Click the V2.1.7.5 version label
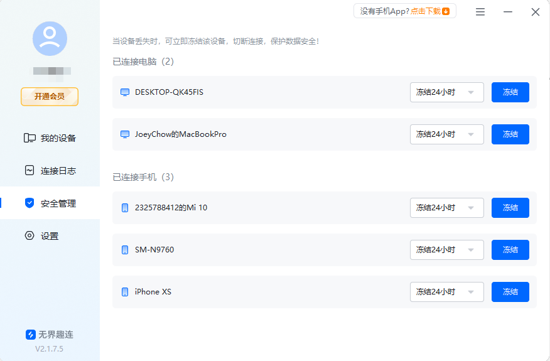The height and width of the screenshot is (361, 550). pyautogui.click(x=50, y=348)
